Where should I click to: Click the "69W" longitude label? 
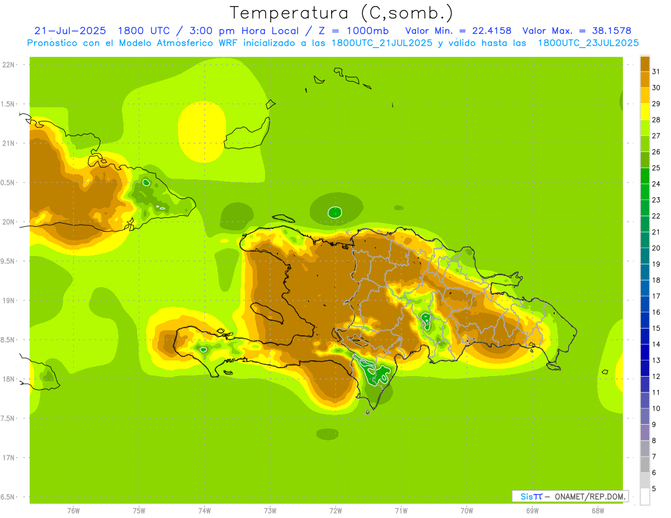click(x=532, y=511)
